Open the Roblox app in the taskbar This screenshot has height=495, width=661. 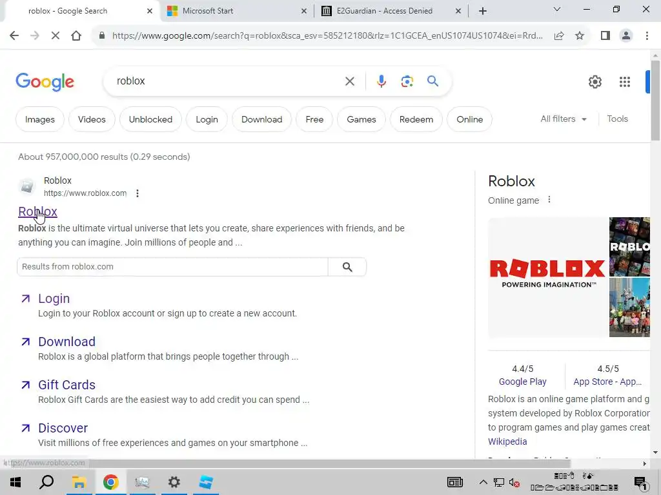coord(206,482)
